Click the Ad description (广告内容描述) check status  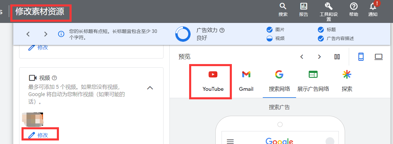[x=321, y=38]
